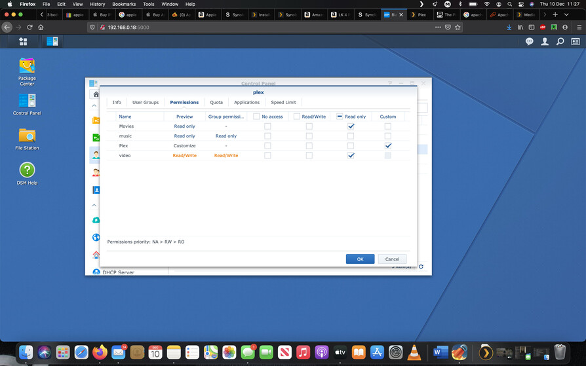This screenshot has height=366, width=586.
Task: Uncheck Read only for Movies folder
Action: (x=351, y=126)
